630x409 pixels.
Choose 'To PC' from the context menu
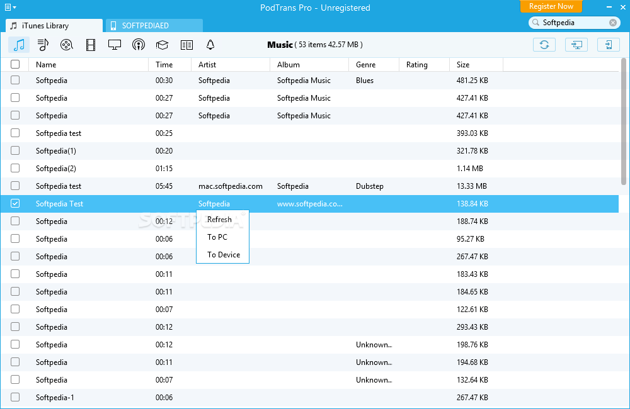point(217,237)
